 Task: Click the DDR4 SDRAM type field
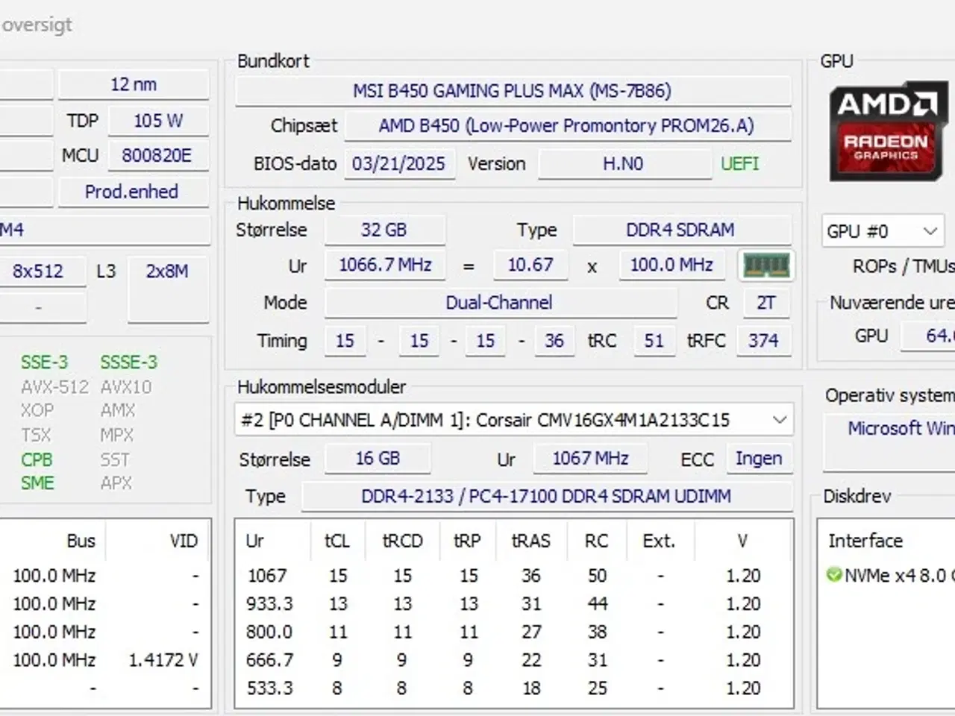(681, 230)
